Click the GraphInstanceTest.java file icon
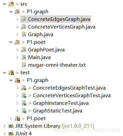Screen dimensions: 123x136 pyautogui.click(x=24, y=103)
